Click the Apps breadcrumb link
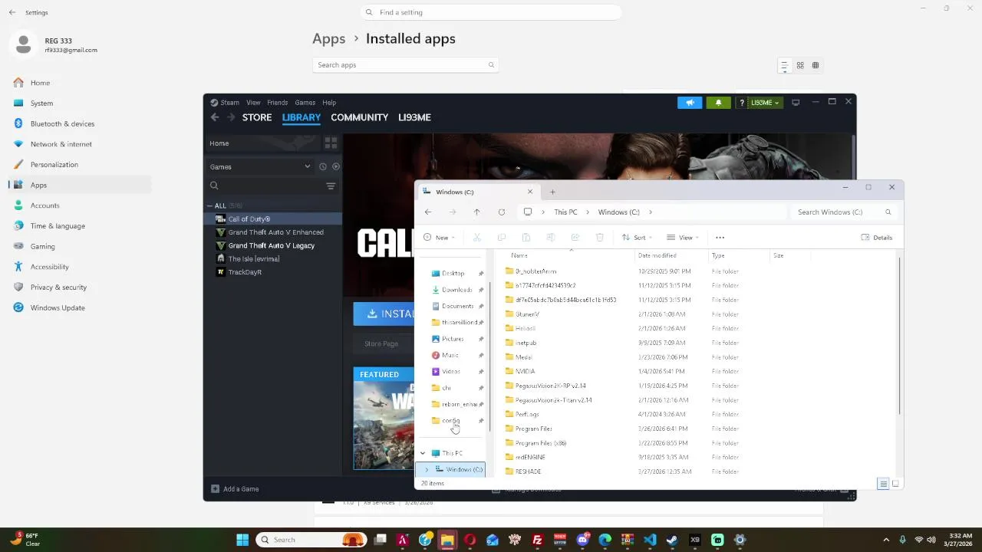The width and height of the screenshot is (982, 552). point(328,38)
